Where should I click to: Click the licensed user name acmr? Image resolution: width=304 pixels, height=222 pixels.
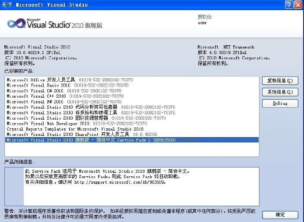(202, 23)
